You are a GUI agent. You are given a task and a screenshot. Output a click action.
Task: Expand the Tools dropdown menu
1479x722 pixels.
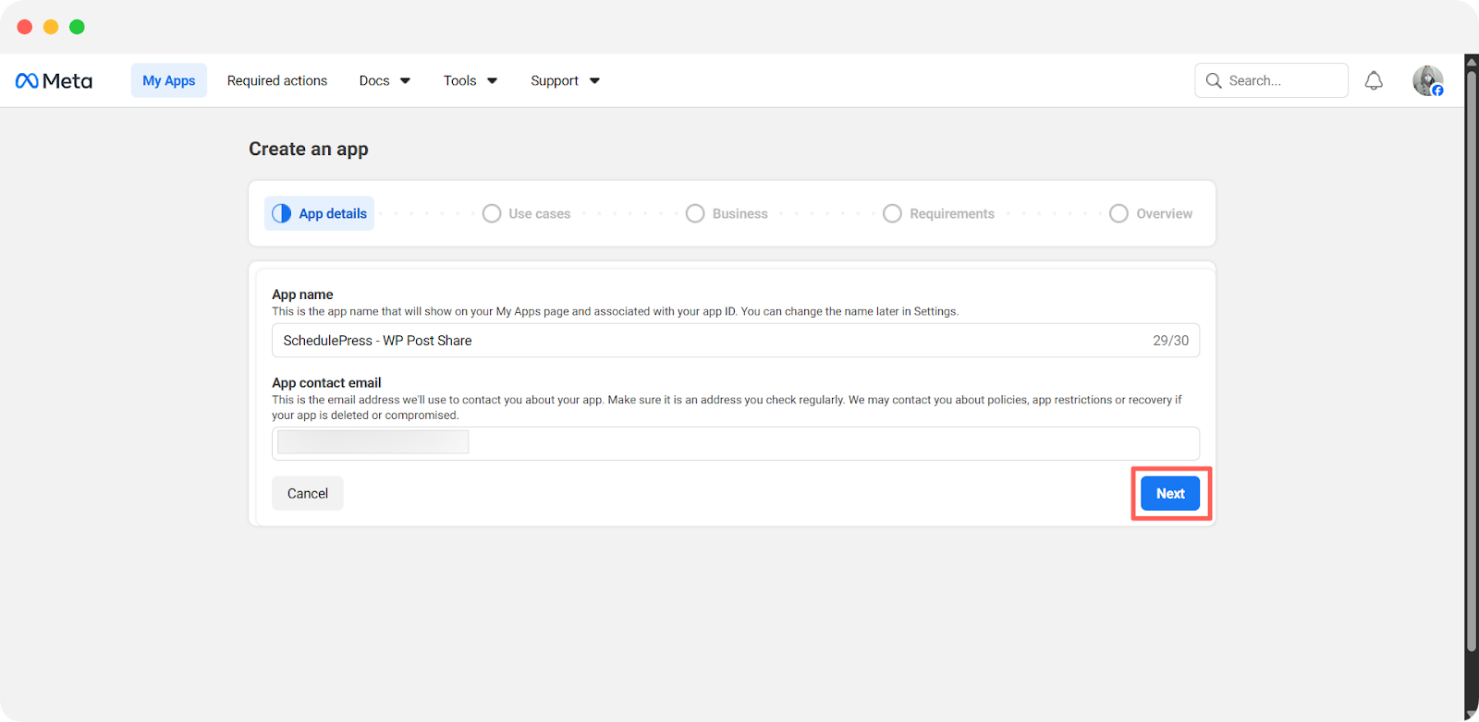pyautogui.click(x=470, y=81)
